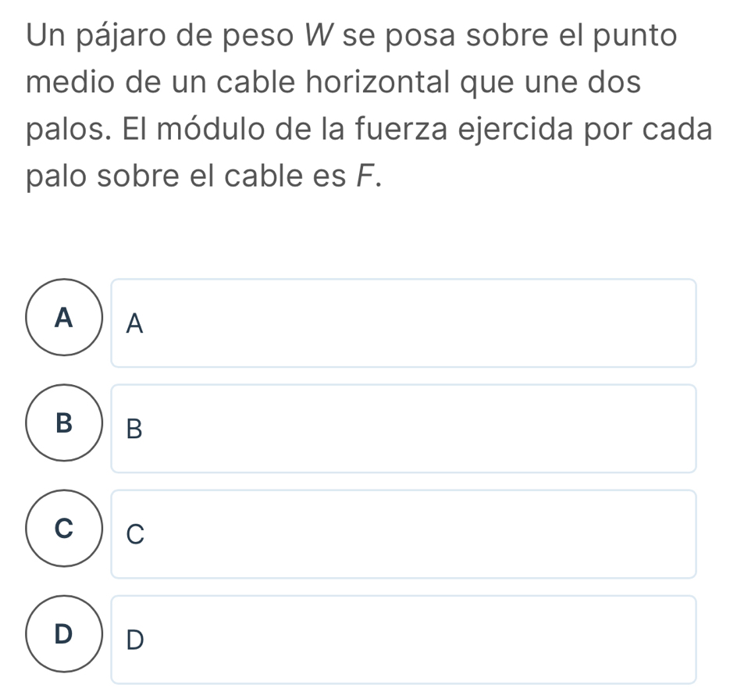This screenshot has height=688, width=730.
Task: Click the italic W in the question text
Action: click(320, 35)
